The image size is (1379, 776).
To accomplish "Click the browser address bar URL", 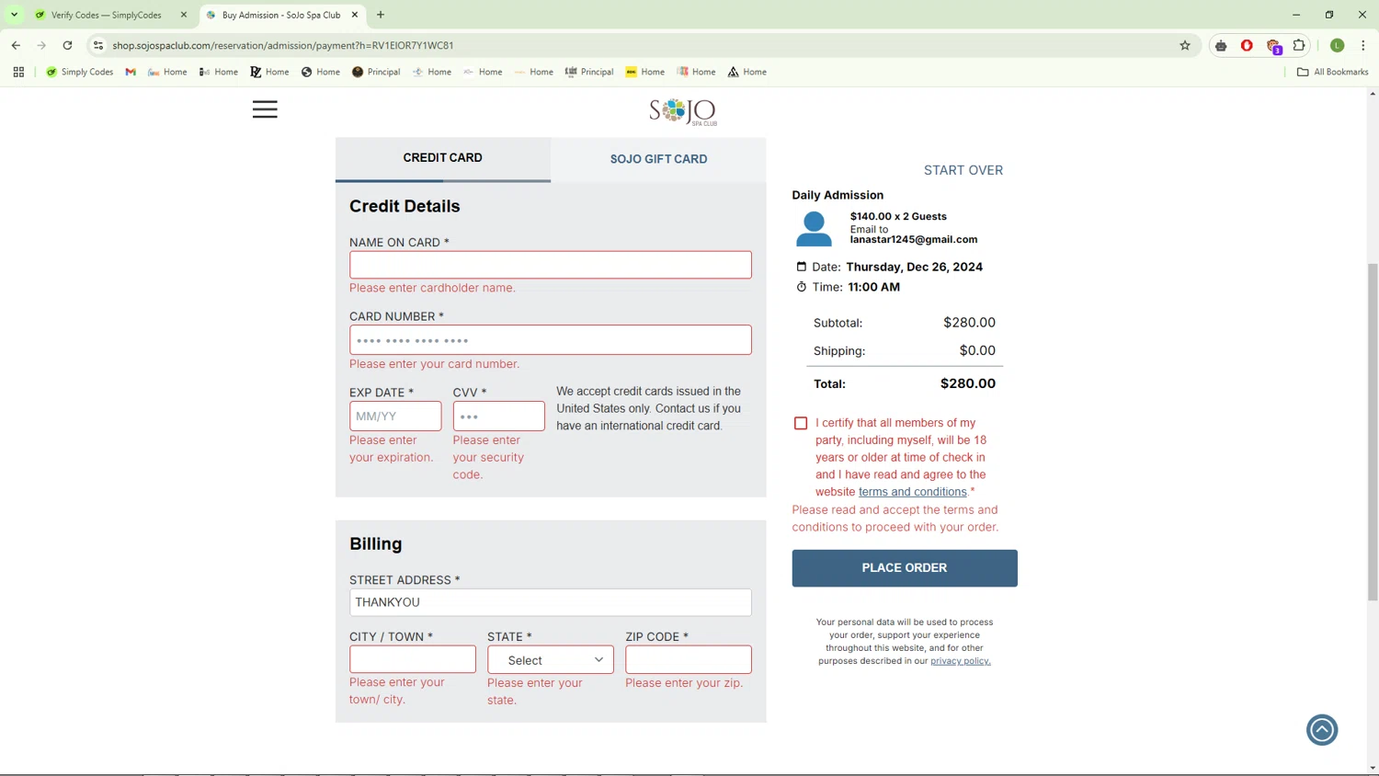I will point(282,45).
